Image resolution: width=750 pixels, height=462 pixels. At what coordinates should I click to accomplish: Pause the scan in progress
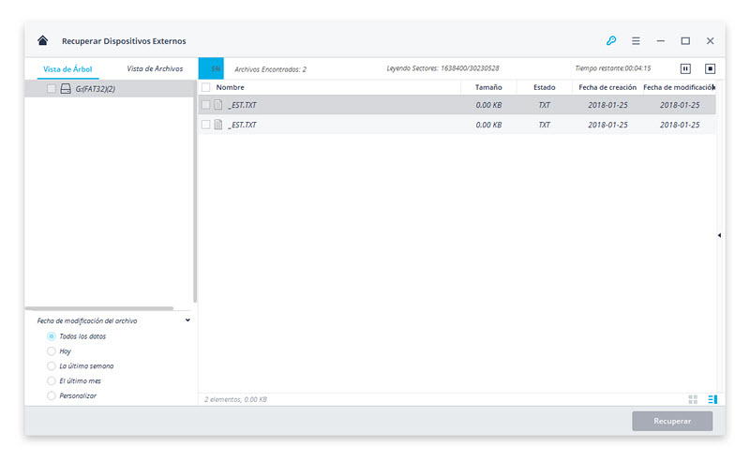[685, 68]
